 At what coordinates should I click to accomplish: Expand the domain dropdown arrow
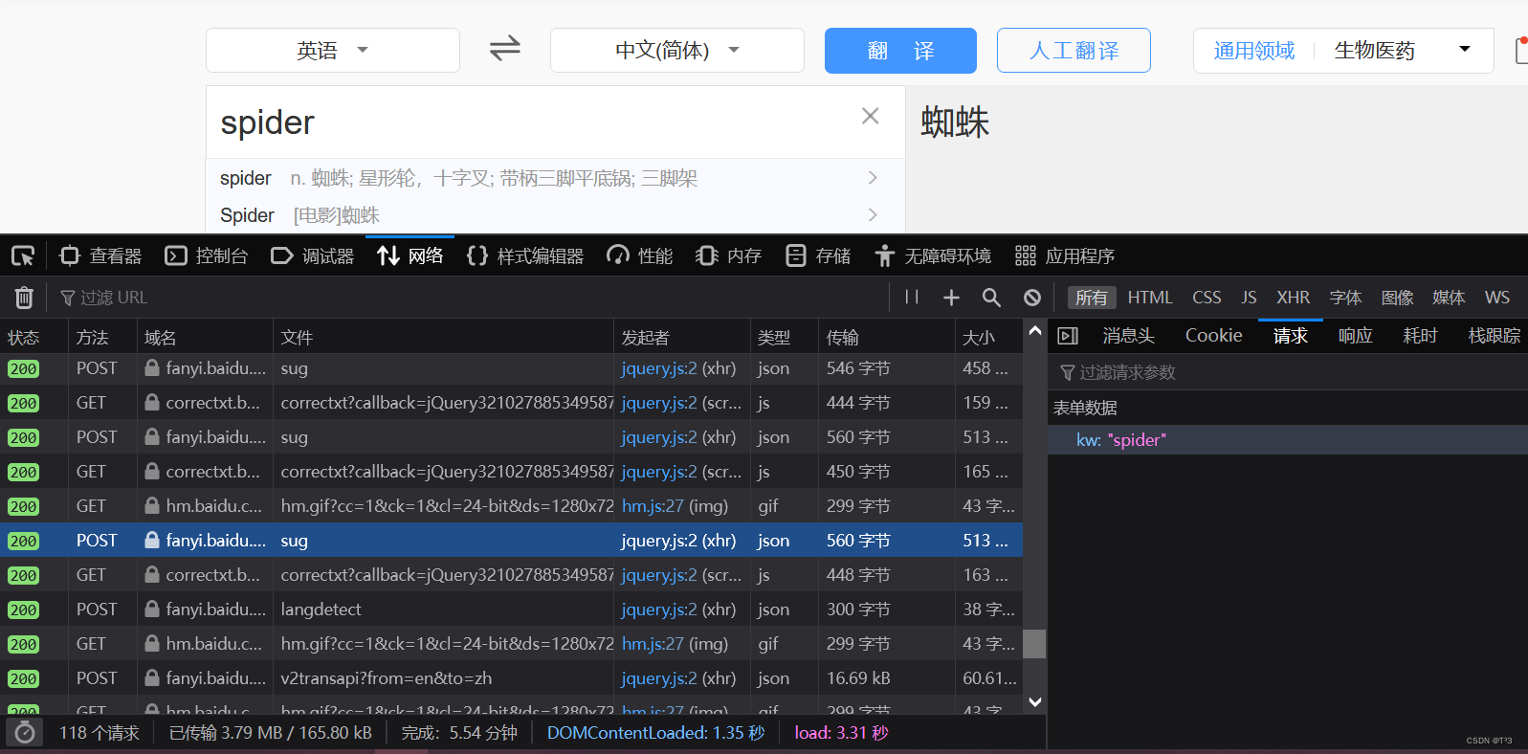click(1464, 49)
